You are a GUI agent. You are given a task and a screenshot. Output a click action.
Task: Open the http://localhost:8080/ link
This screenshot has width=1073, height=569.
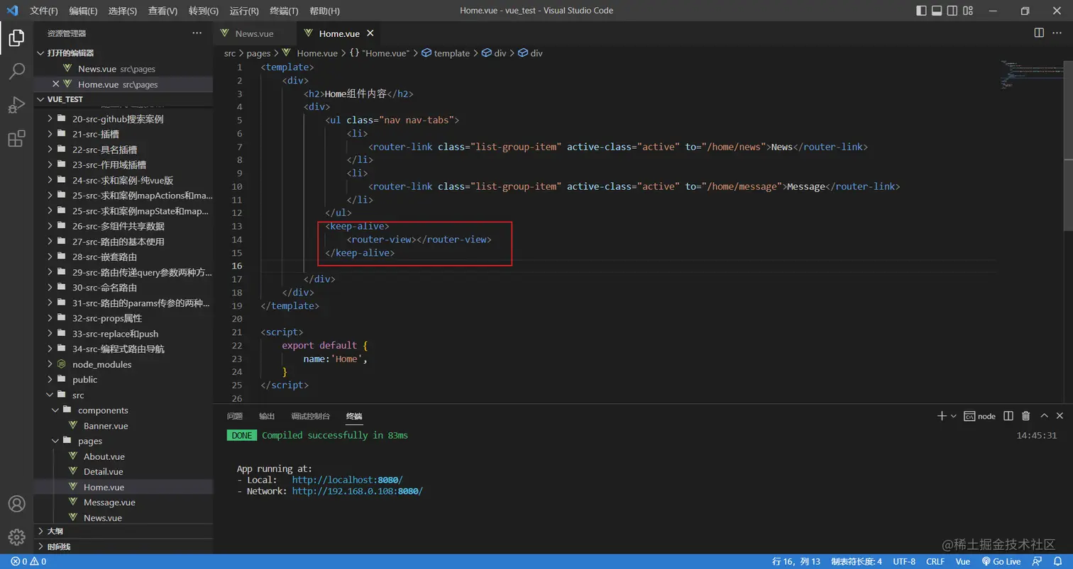(347, 480)
